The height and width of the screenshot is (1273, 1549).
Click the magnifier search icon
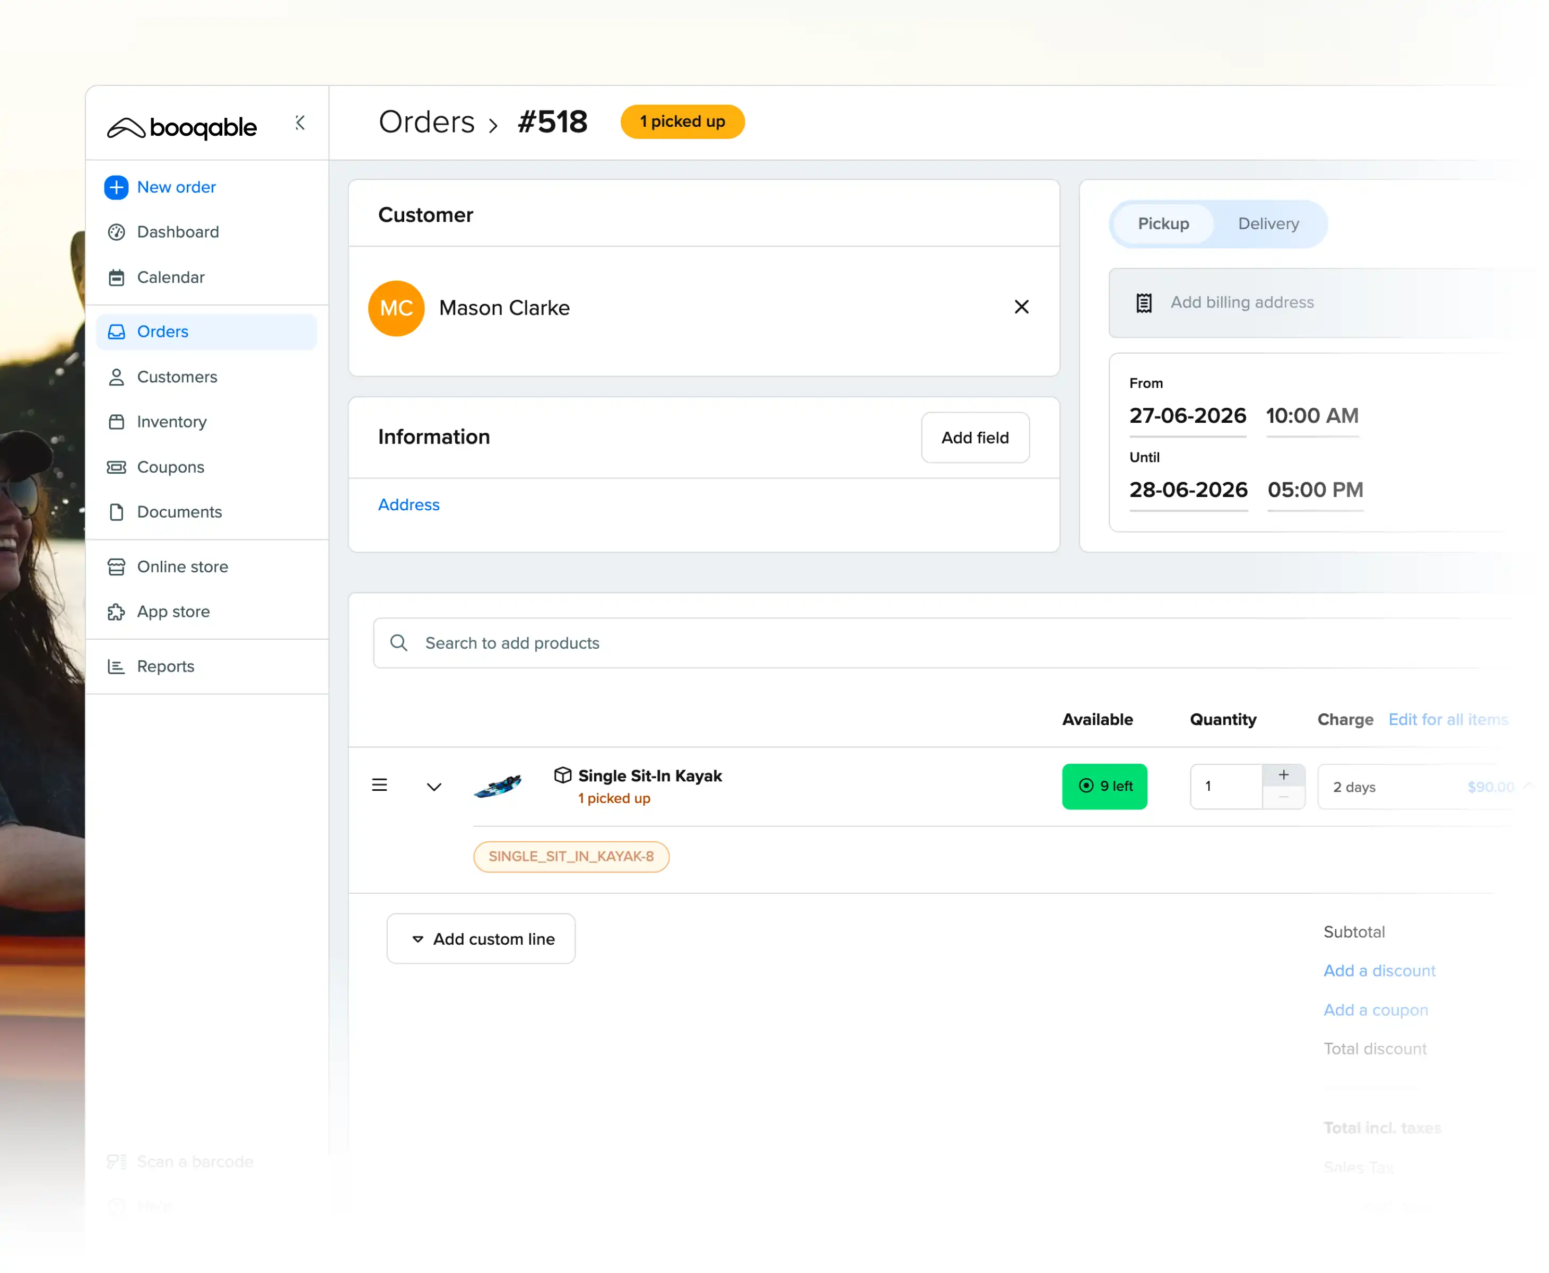(398, 643)
